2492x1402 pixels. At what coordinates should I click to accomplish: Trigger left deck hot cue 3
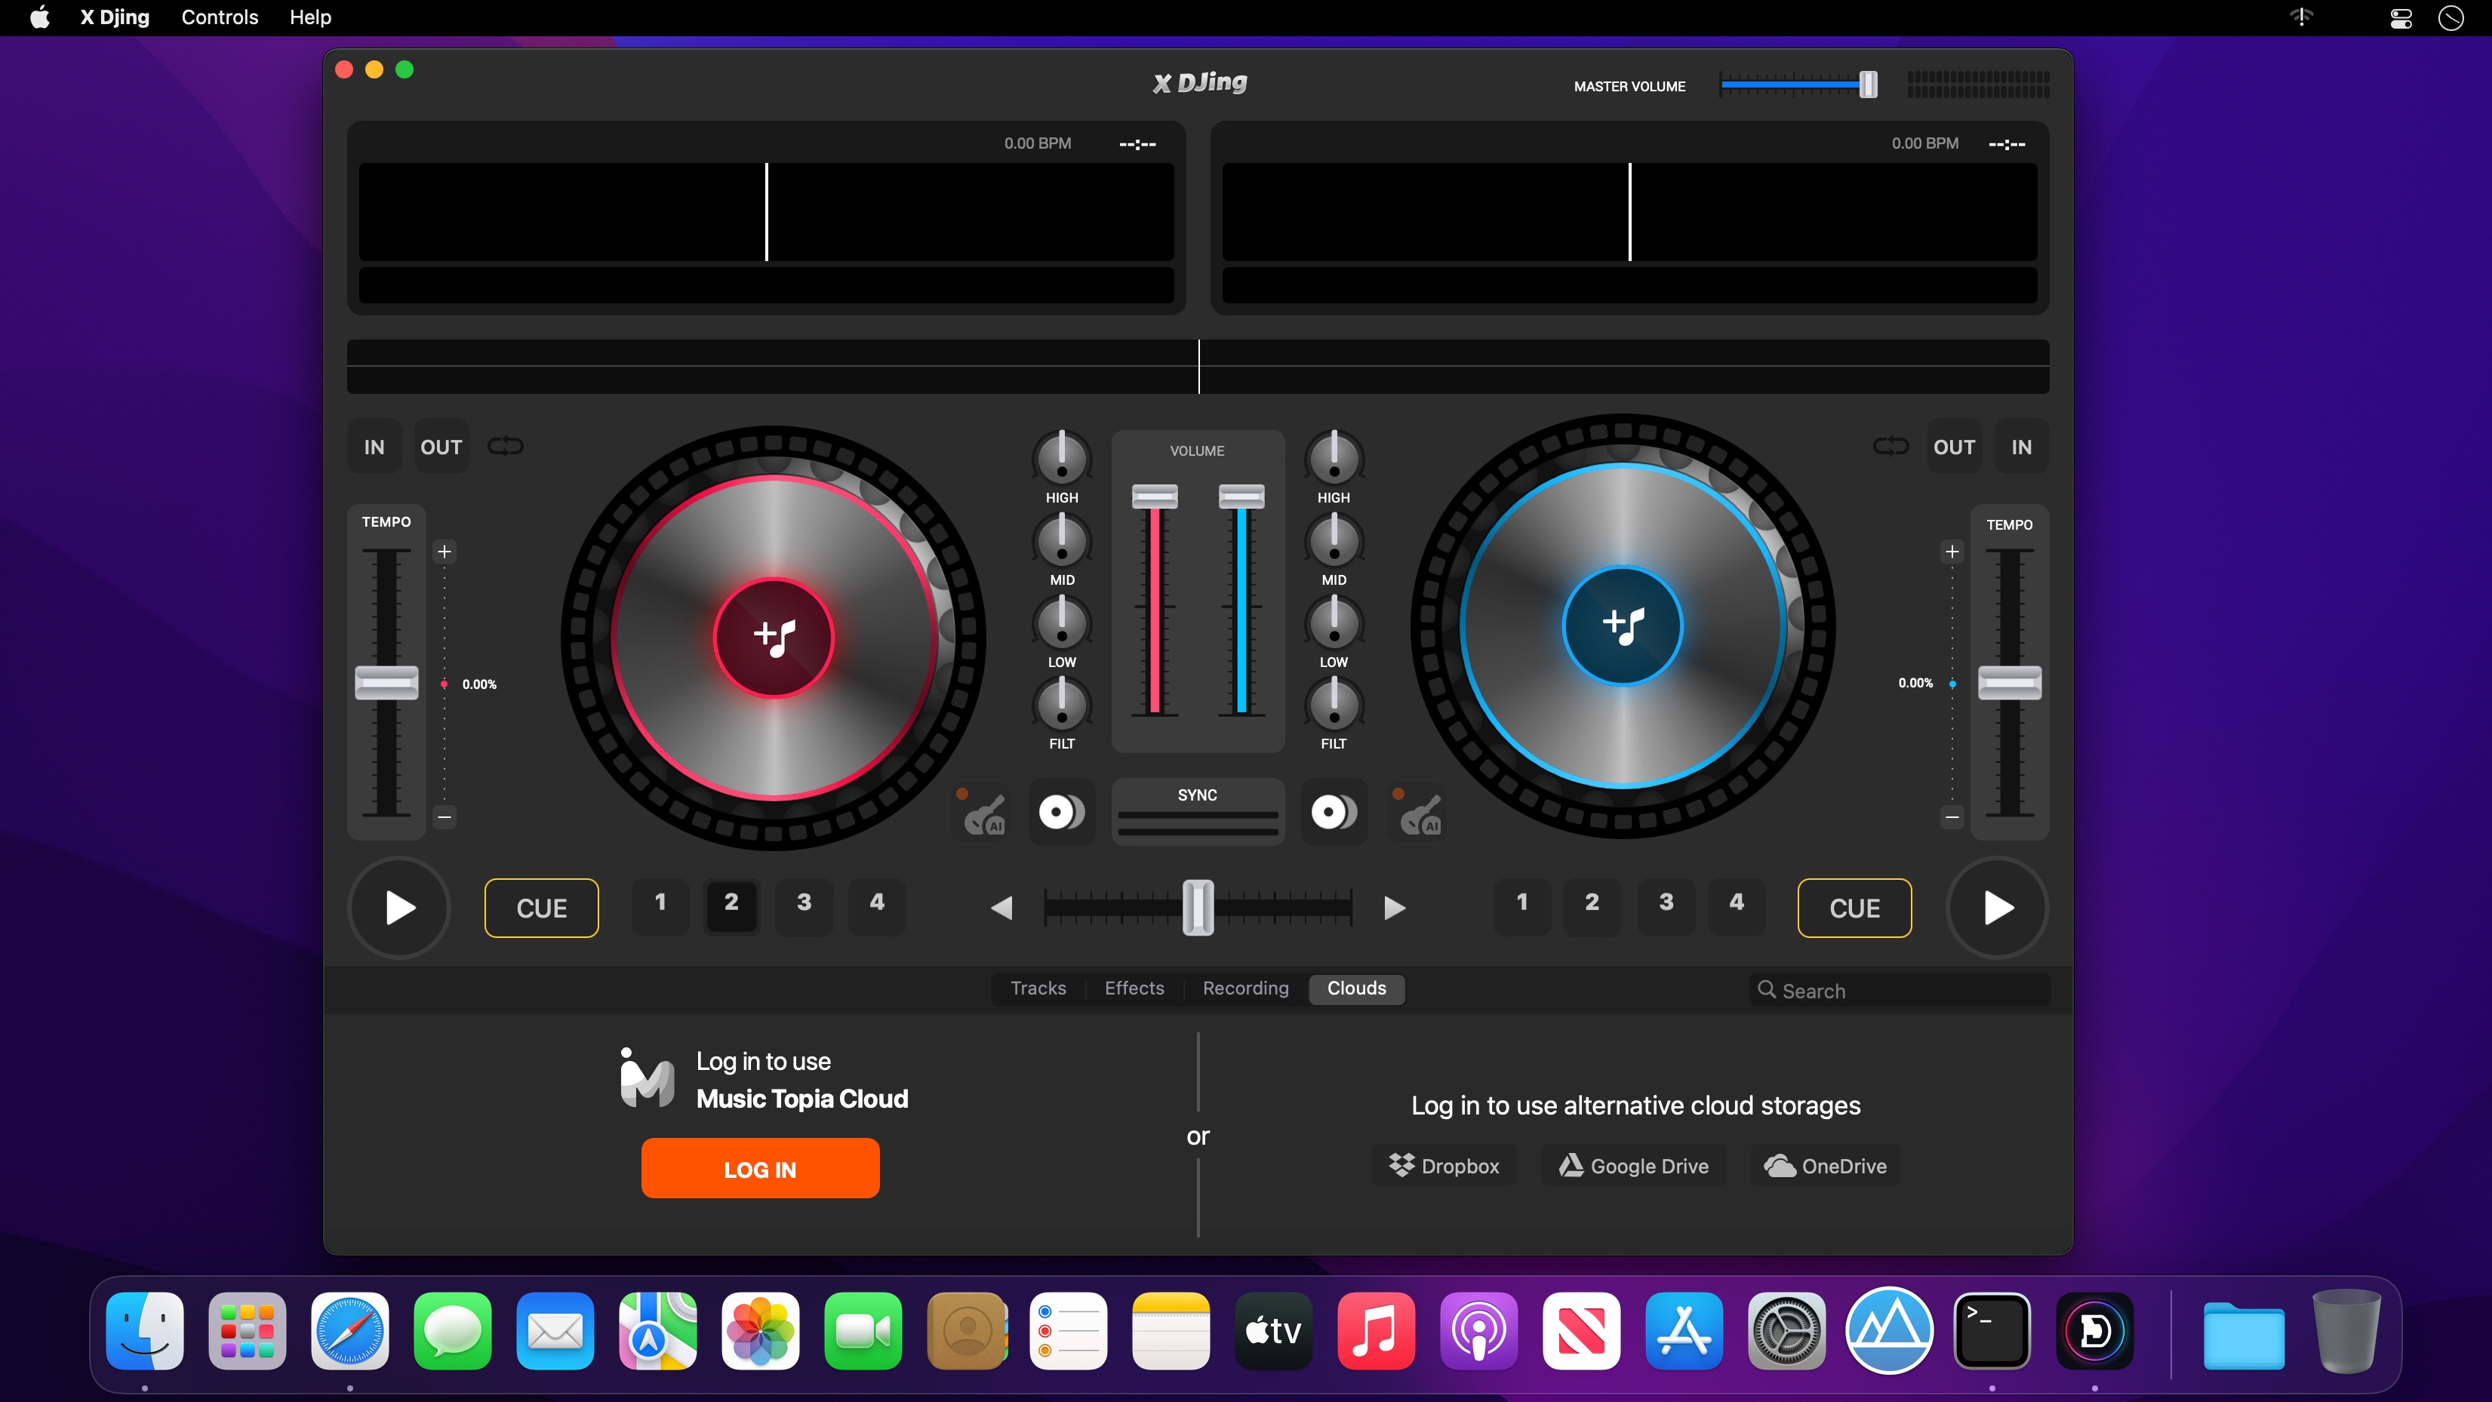[x=804, y=906]
